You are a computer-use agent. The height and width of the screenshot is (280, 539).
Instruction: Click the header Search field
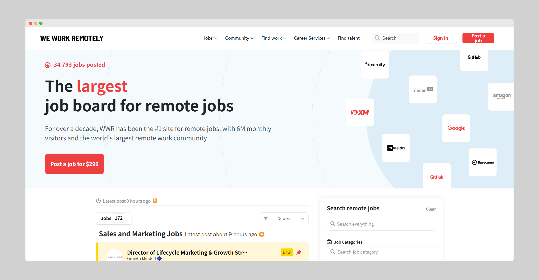pyautogui.click(x=395, y=38)
